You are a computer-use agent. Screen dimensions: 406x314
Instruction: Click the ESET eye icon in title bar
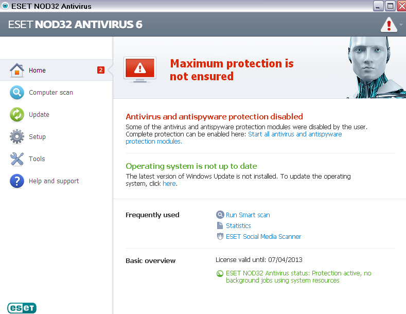5,6
